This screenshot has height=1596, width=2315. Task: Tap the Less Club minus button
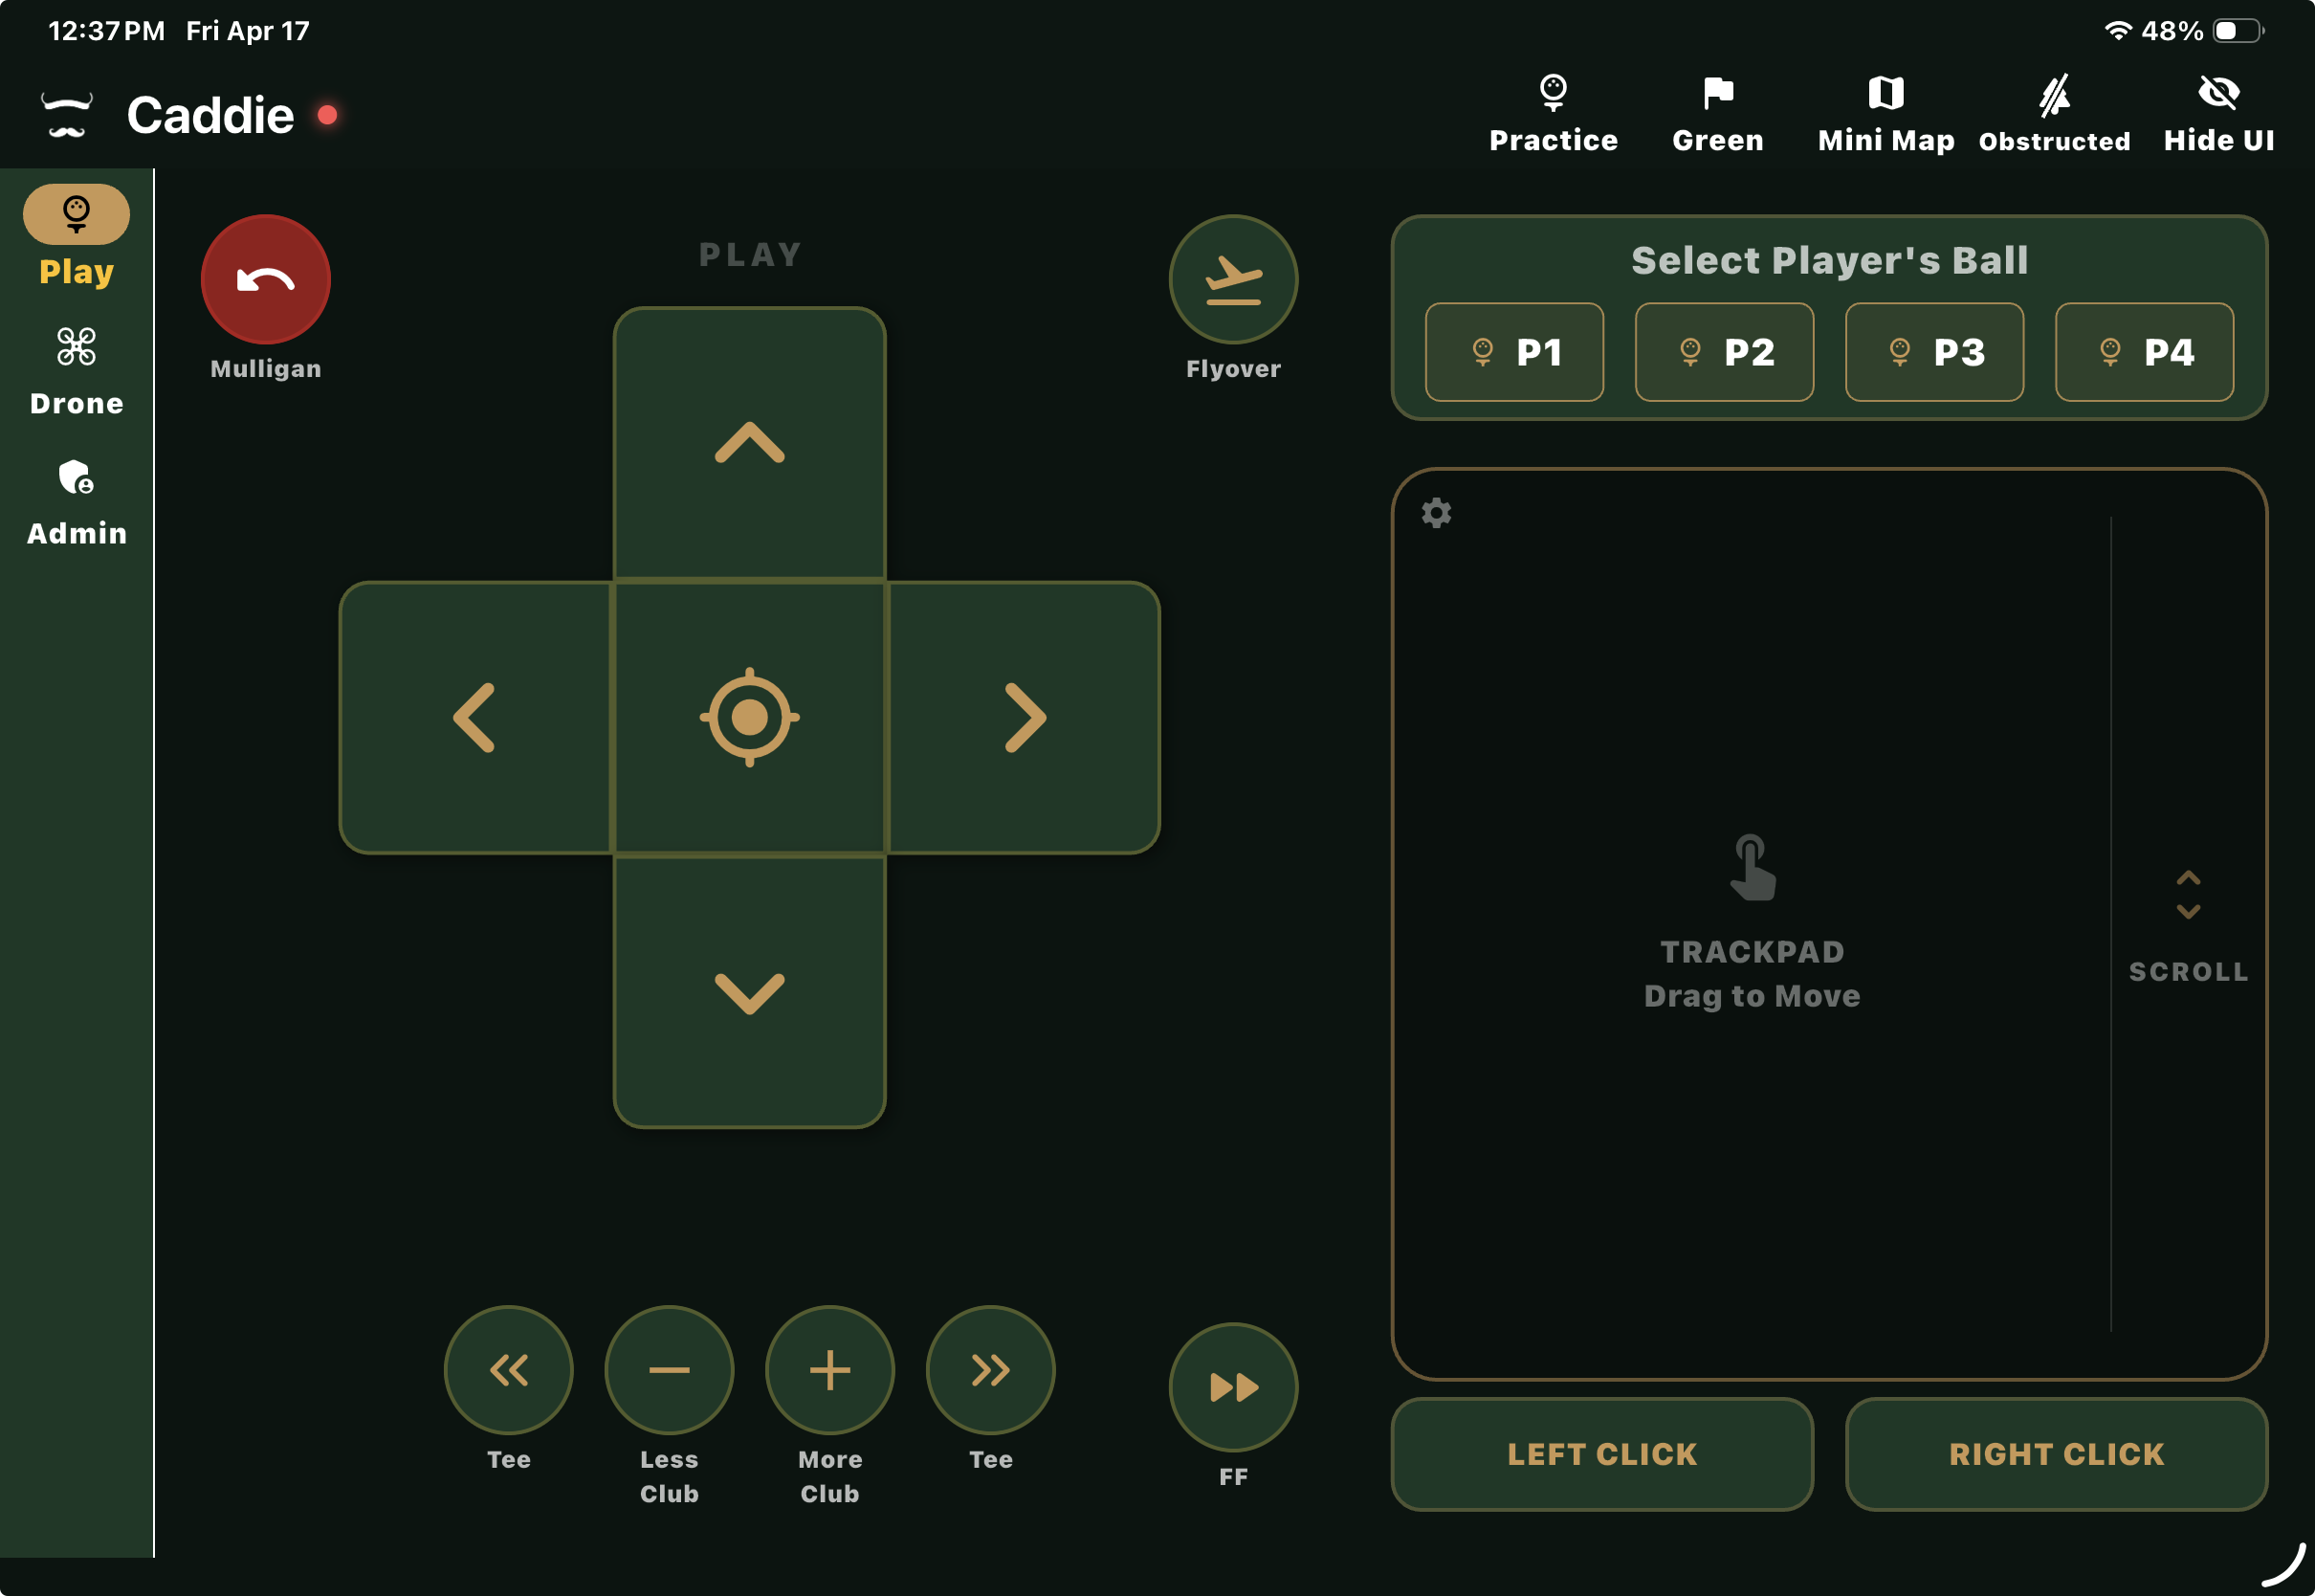[669, 1369]
